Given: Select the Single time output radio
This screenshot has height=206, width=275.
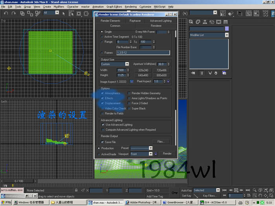Looking at the screenshot, I should (x=102, y=32).
